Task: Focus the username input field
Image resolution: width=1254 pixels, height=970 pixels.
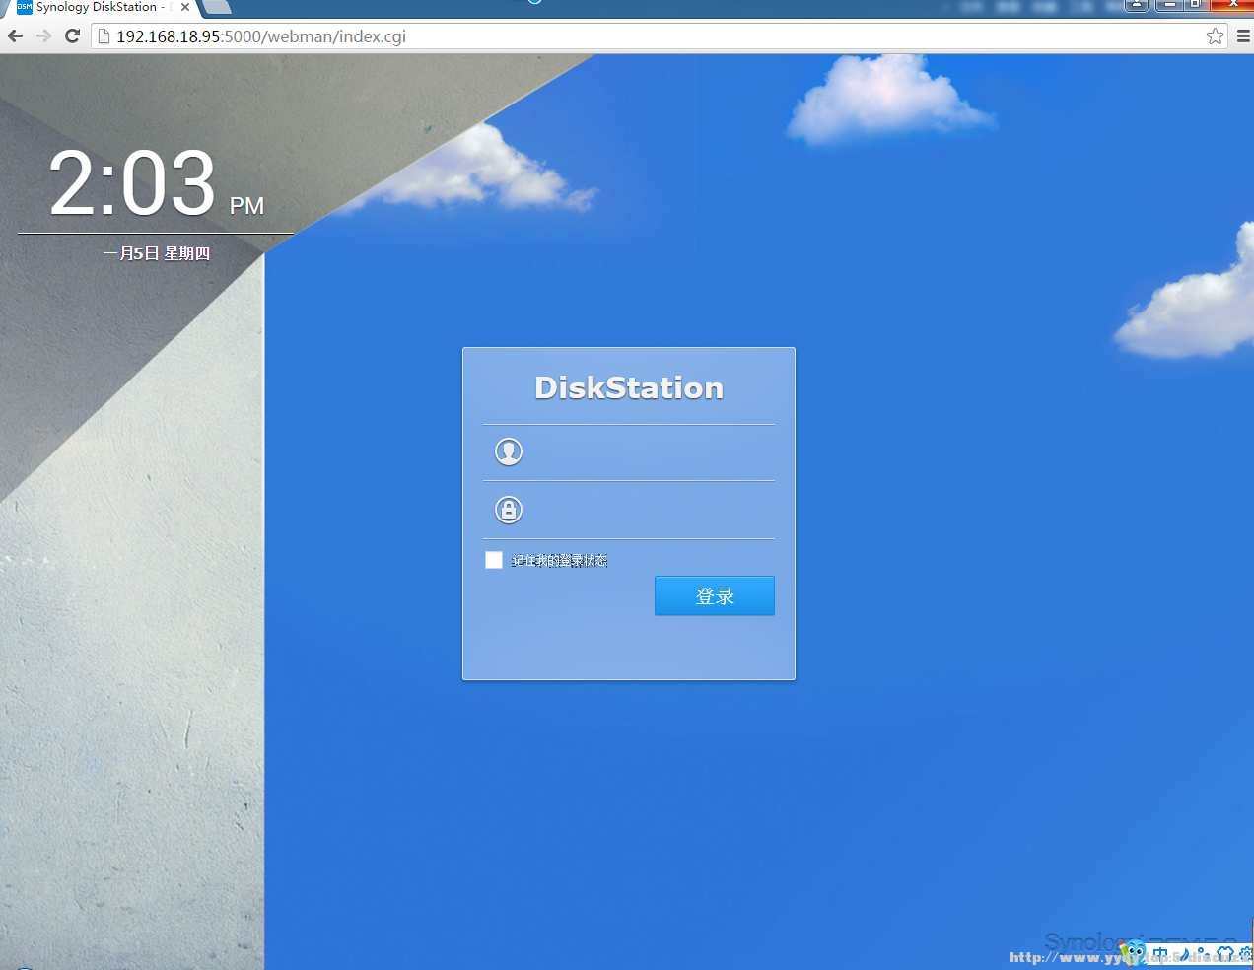Action: coord(629,452)
